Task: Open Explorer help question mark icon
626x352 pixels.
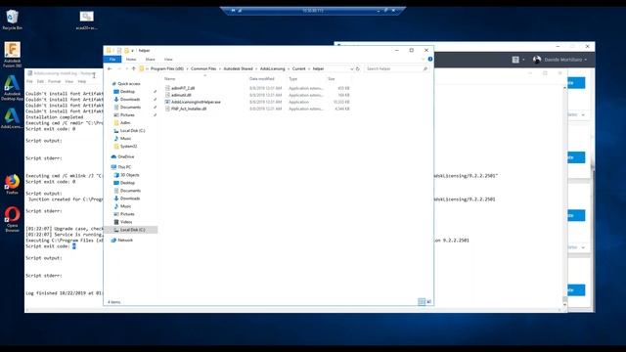Action: [x=430, y=59]
